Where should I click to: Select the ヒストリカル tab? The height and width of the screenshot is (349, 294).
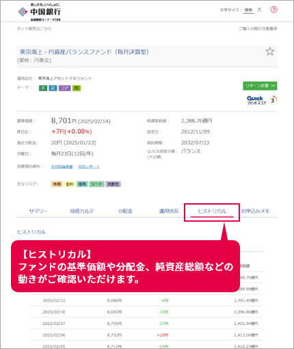[212, 211]
